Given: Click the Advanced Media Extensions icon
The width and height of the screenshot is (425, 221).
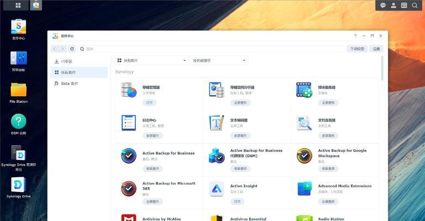Looking at the screenshot, I should 304,188.
